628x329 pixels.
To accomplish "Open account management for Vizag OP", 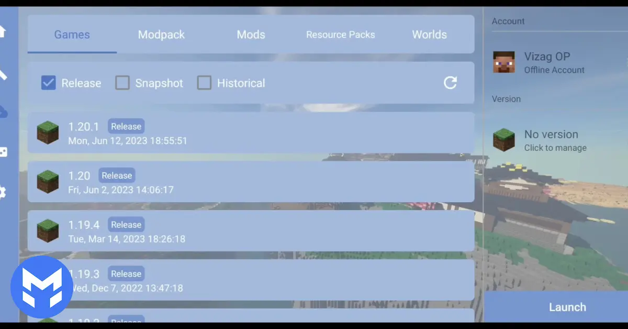I will click(x=556, y=62).
